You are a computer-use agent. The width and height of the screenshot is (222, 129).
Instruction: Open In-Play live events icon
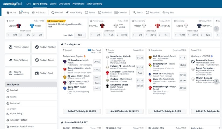click(x=21, y=12)
